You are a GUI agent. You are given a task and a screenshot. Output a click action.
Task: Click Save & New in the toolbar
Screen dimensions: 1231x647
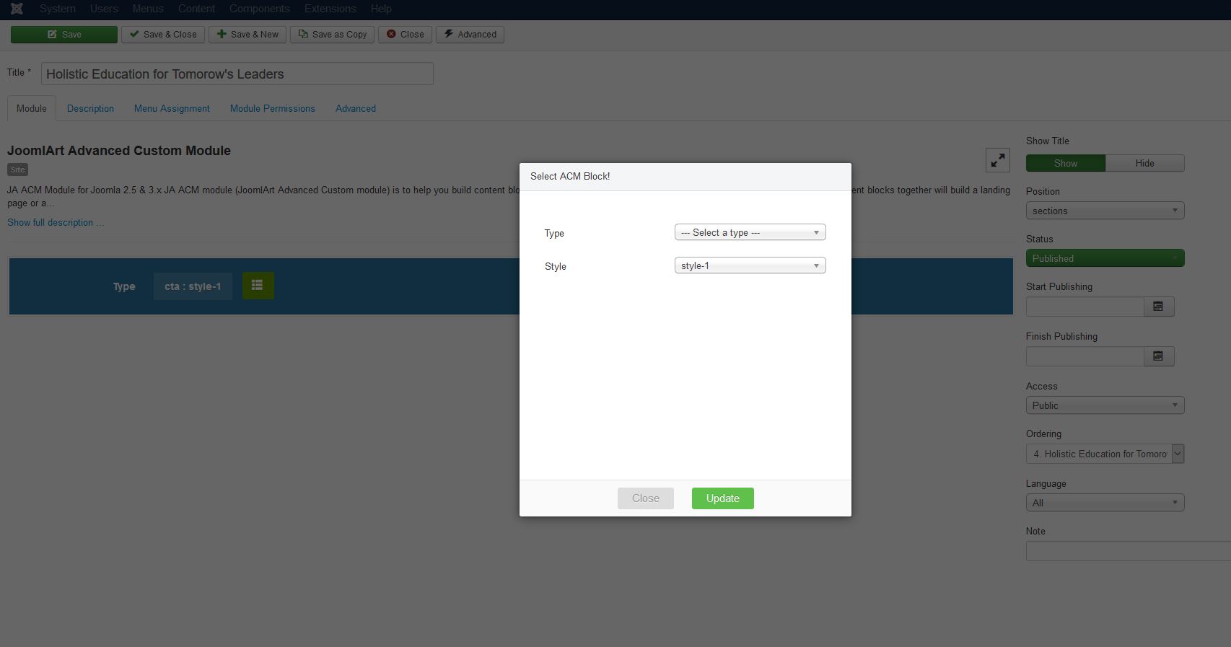pos(247,35)
